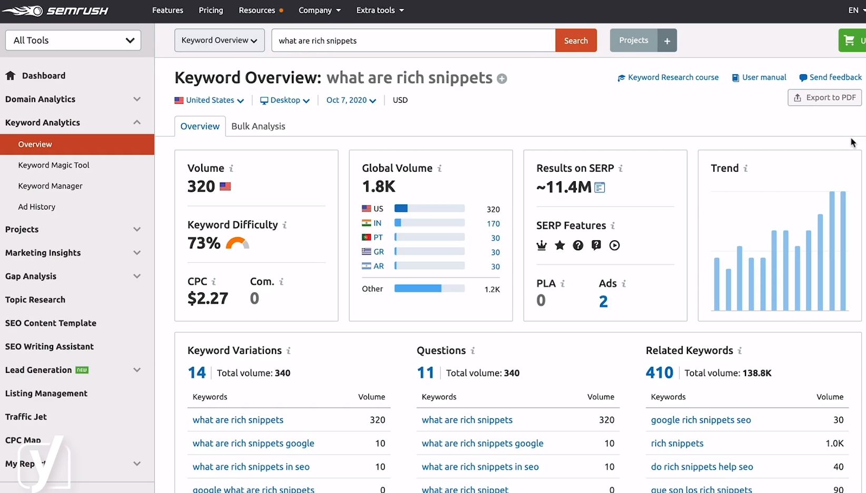
Task: Click the star reviews SERP feature icon
Action: [560, 245]
